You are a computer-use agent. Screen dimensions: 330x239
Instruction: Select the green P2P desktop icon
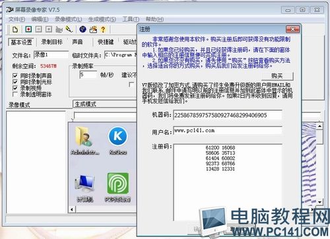pos(118,187)
